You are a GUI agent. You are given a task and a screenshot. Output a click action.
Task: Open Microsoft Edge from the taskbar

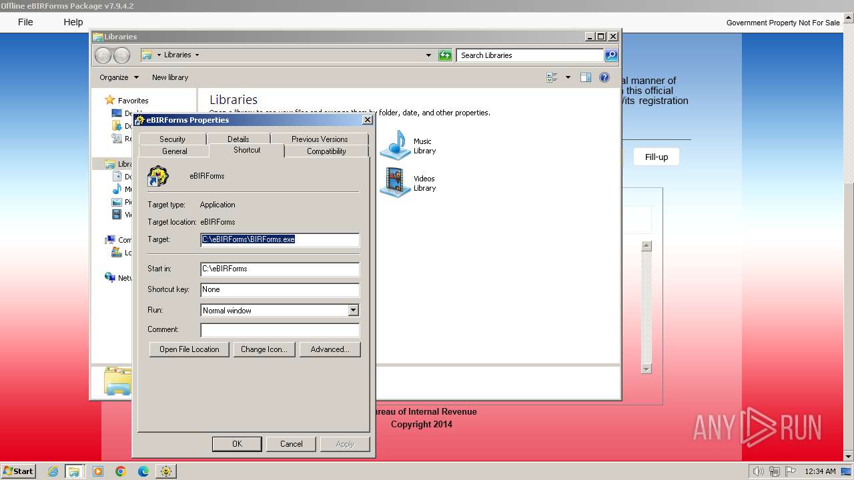(x=143, y=471)
